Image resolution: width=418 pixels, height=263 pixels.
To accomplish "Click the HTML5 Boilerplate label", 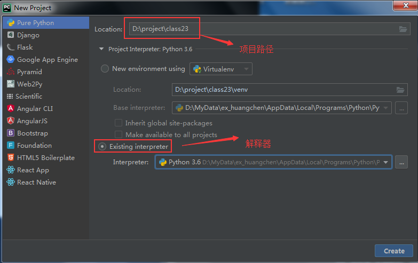I will (x=46, y=158).
